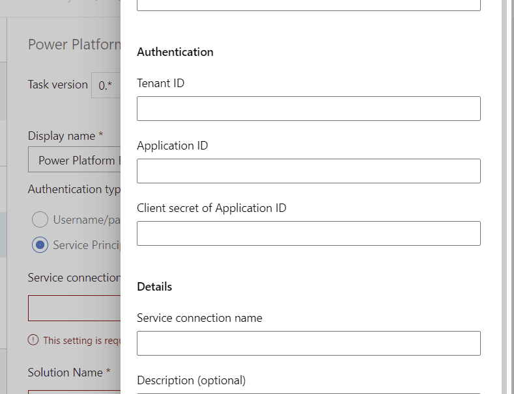Click the Application ID input field
514x394 pixels.
[x=309, y=171]
